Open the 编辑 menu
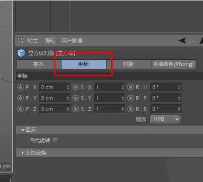The image size is (203, 182). click(50, 41)
